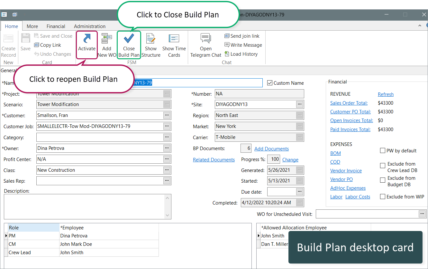This screenshot has height=269, width=428.
Task: Open Show Structure icon
Action: 151,39
